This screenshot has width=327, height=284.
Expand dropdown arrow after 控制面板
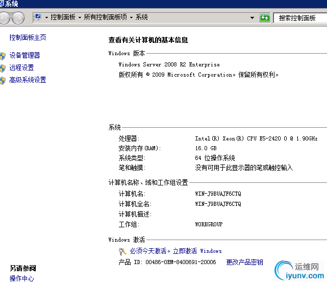point(80,17)
